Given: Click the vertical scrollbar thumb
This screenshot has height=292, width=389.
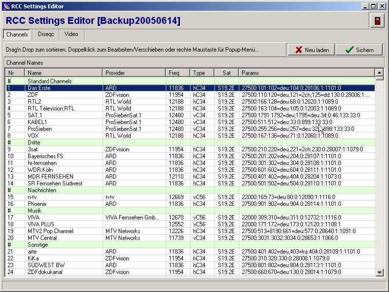Looking at the screenshot, I should (379, 78).
